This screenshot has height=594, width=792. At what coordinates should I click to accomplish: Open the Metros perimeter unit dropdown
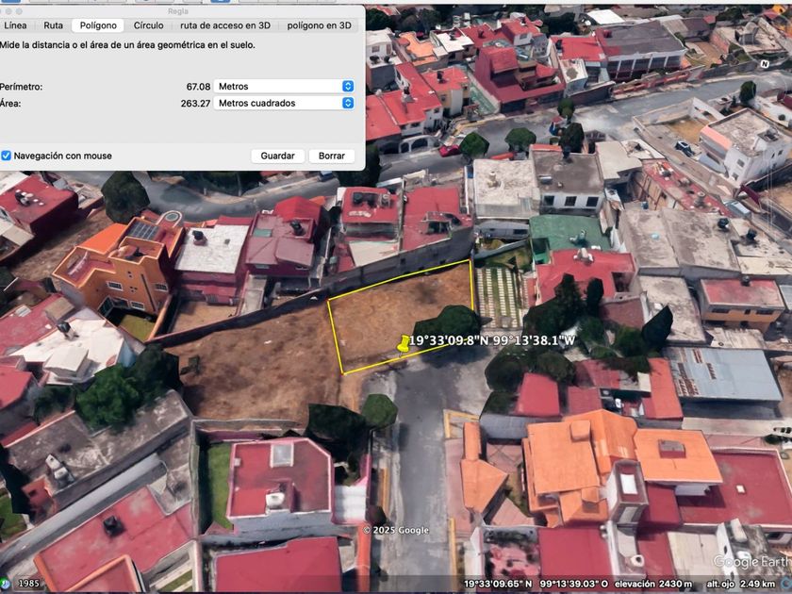pos(284,87)
